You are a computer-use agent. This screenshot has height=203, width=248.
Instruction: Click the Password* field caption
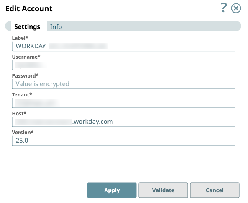[26, 75]
